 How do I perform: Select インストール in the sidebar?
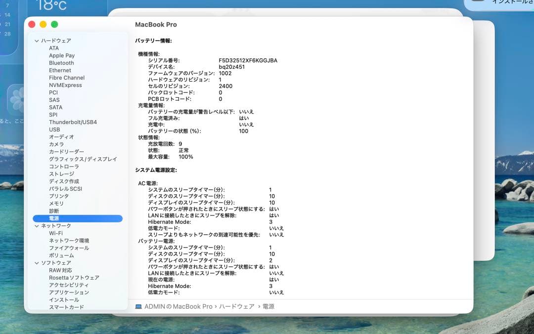[64, 300]
